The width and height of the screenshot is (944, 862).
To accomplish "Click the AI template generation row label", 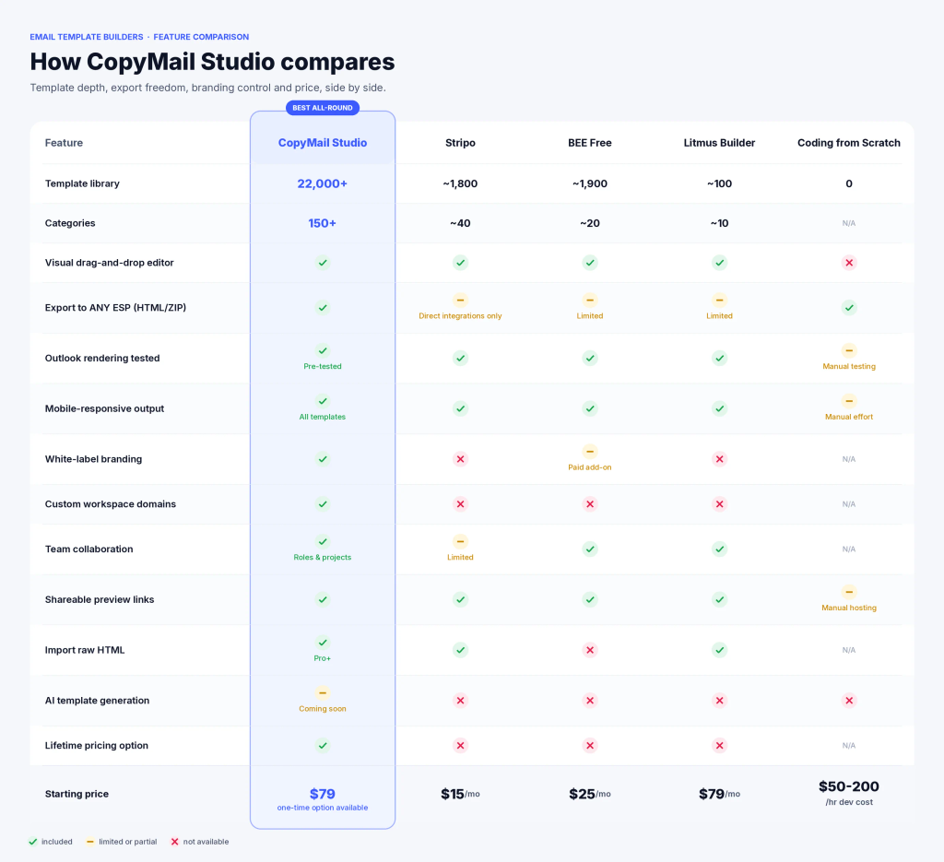I will tap(97, 700).
